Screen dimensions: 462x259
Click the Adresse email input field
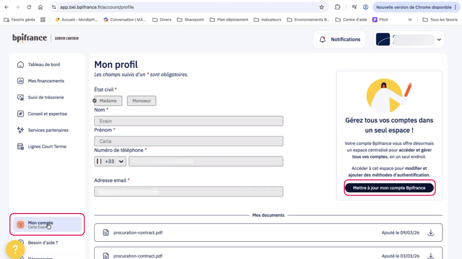(x=188, y=191)
